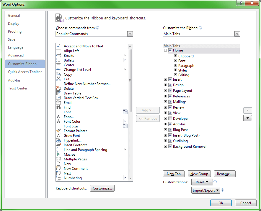This screenshot has width=261, height=211.
Task: Click the commands list scrollbar thumb
Action: (130, 80)
